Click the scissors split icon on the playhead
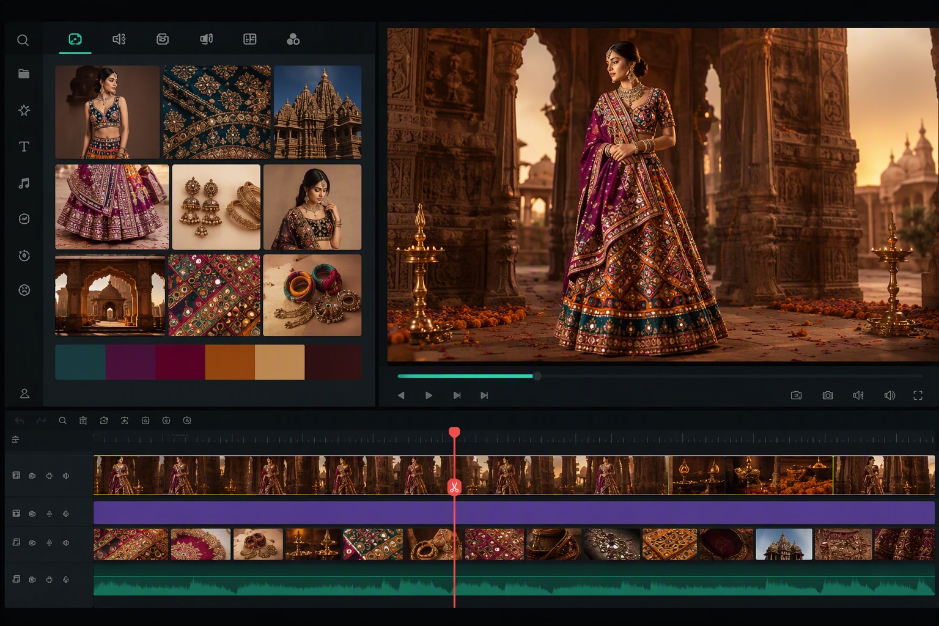939x626 pixels. tap(454, 487)
